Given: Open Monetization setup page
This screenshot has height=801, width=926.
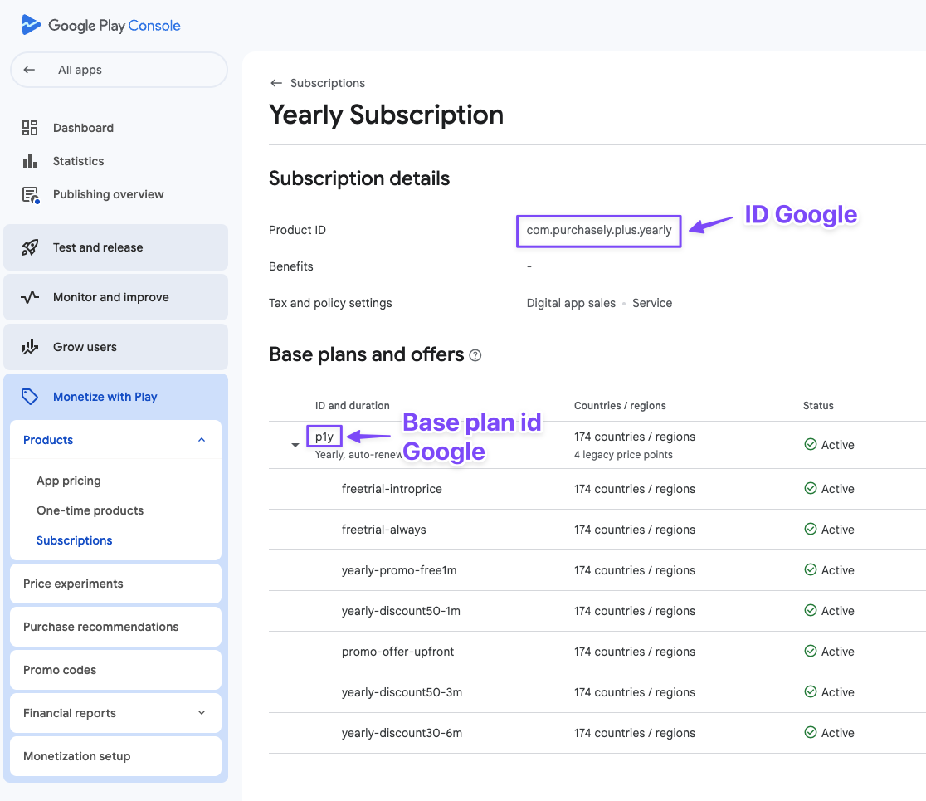Looking at the screenshot, I should [116, 756].
